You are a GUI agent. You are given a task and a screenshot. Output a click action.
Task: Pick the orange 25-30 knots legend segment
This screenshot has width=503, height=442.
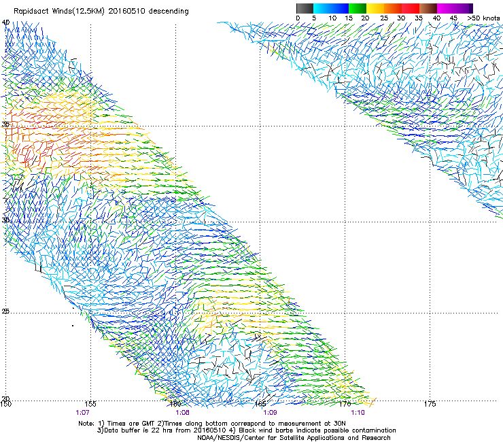tap(393, 8)
